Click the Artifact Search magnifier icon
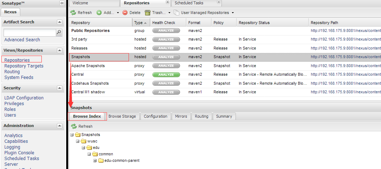Screen dimensions: 381x169 59,32
